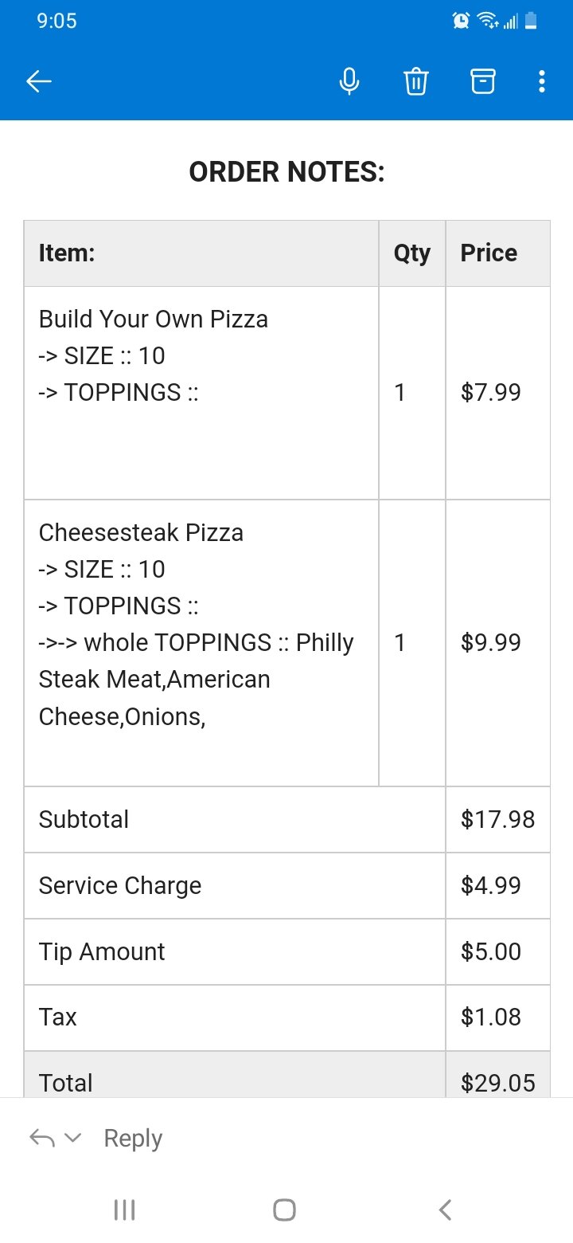Tap the ORDER NOTES heading
The height and width of the screenshot is (1243, 573).
point(286,171)
